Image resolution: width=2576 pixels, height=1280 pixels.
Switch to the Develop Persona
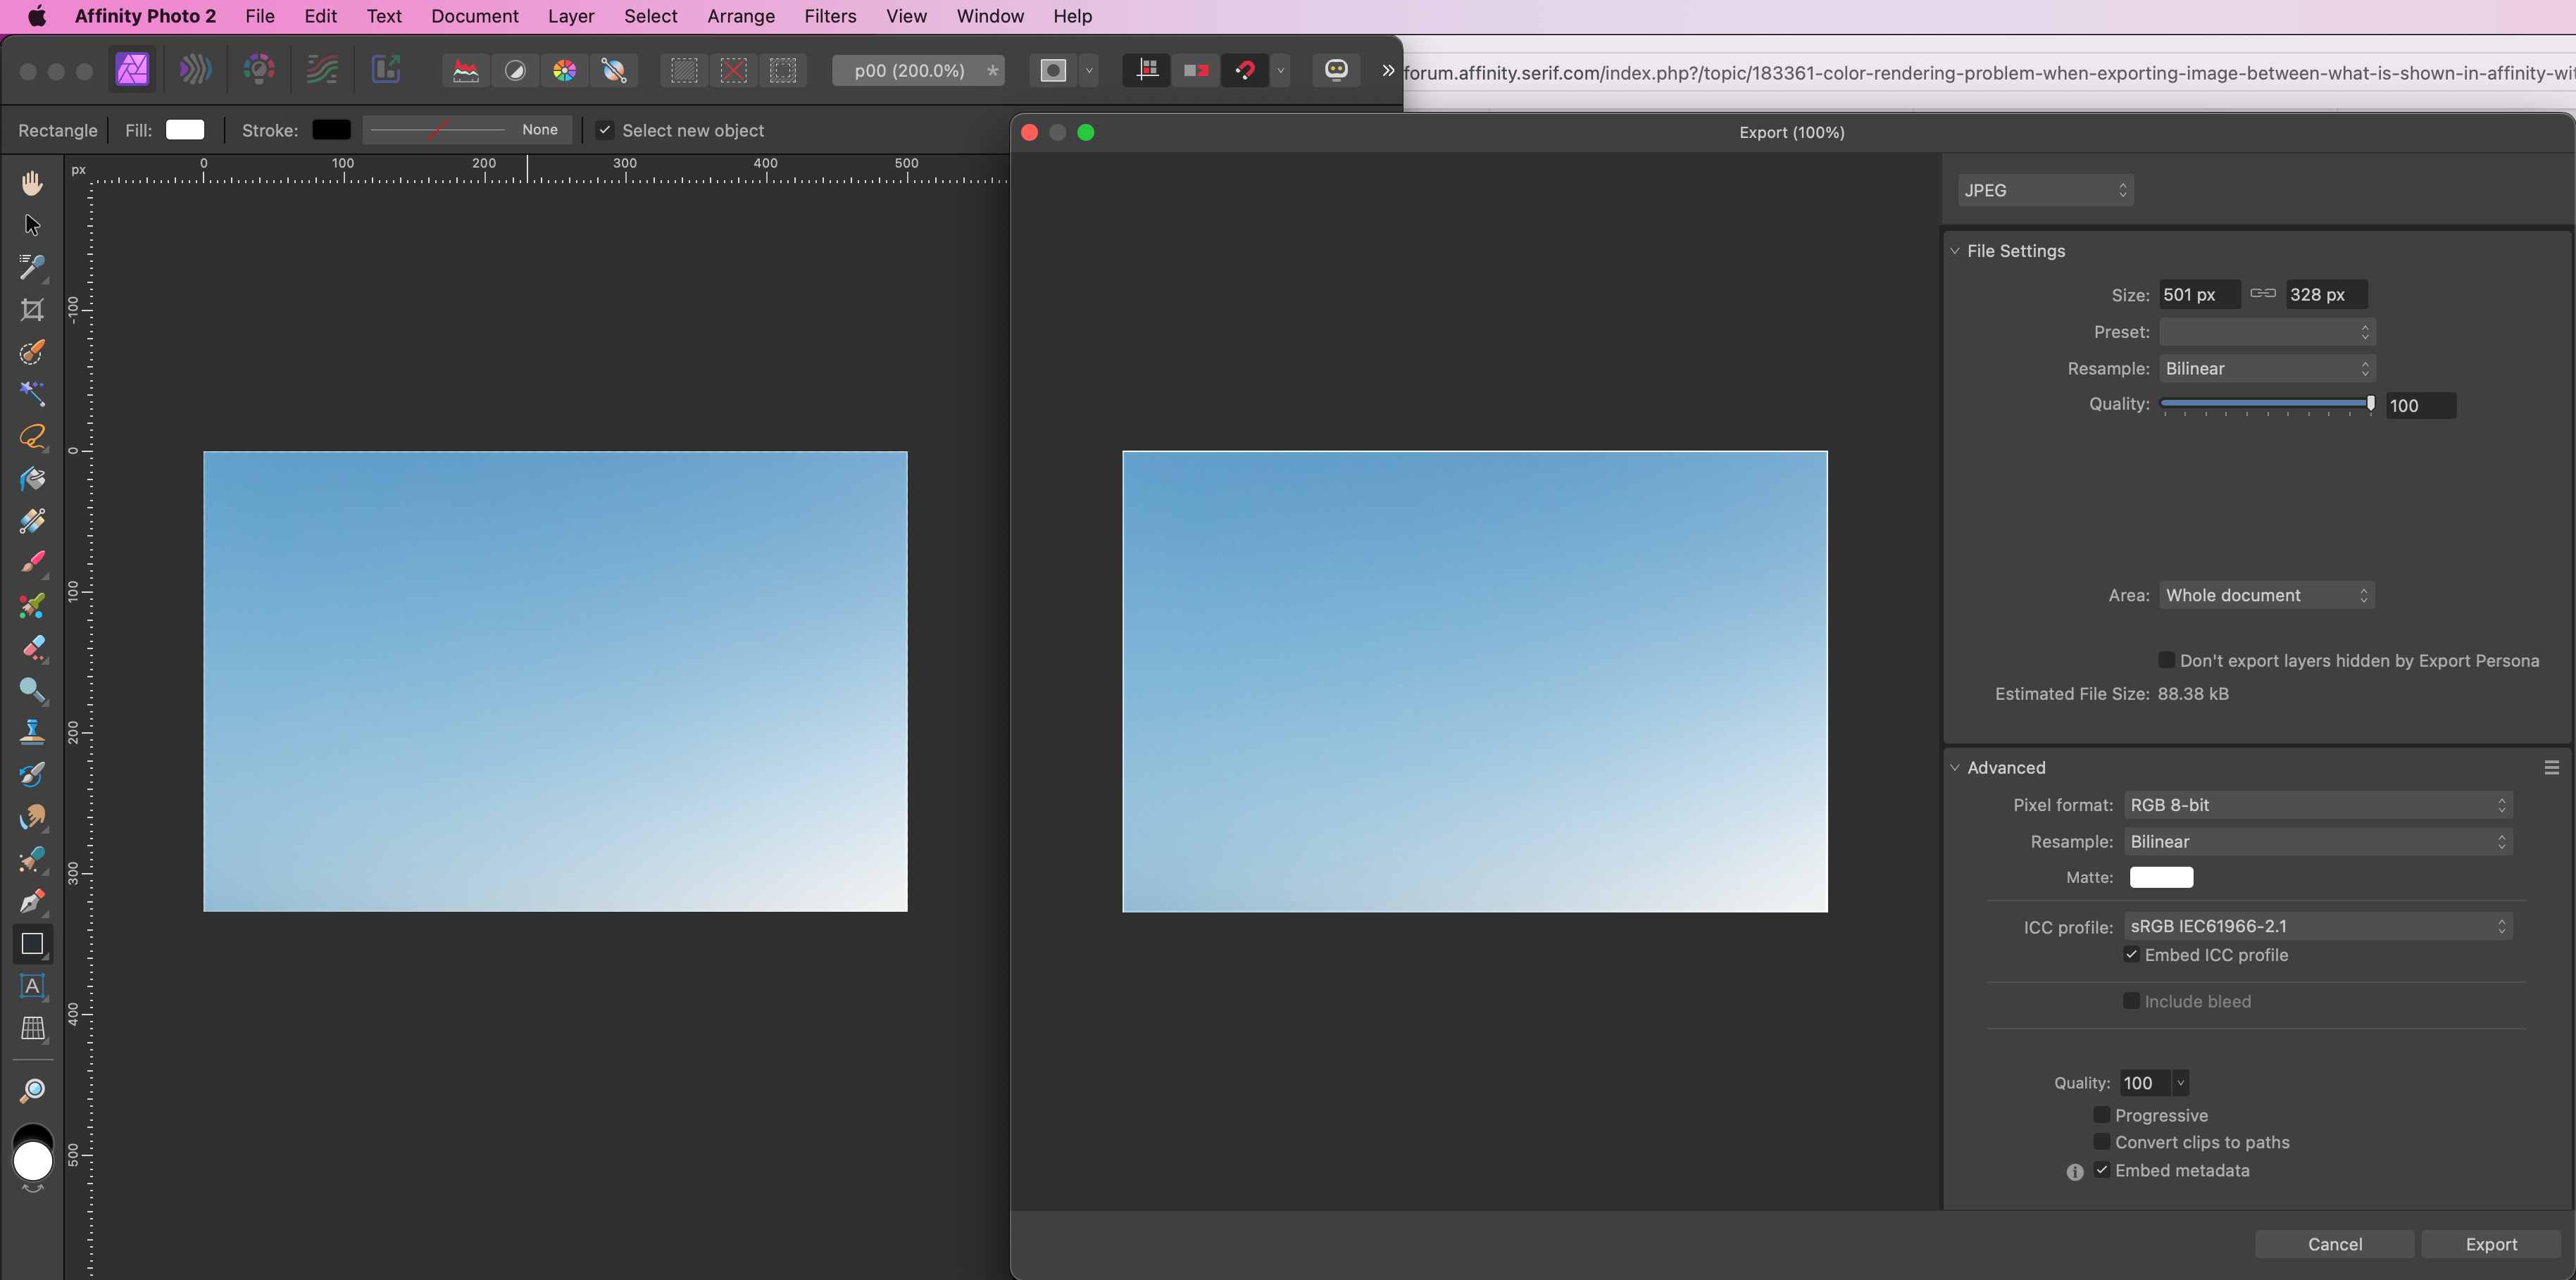(x=259, y=70)
